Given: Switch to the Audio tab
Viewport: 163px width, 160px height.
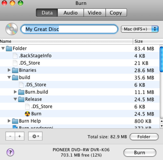Looking at the screenshot, I should click(x=71, y=13).
